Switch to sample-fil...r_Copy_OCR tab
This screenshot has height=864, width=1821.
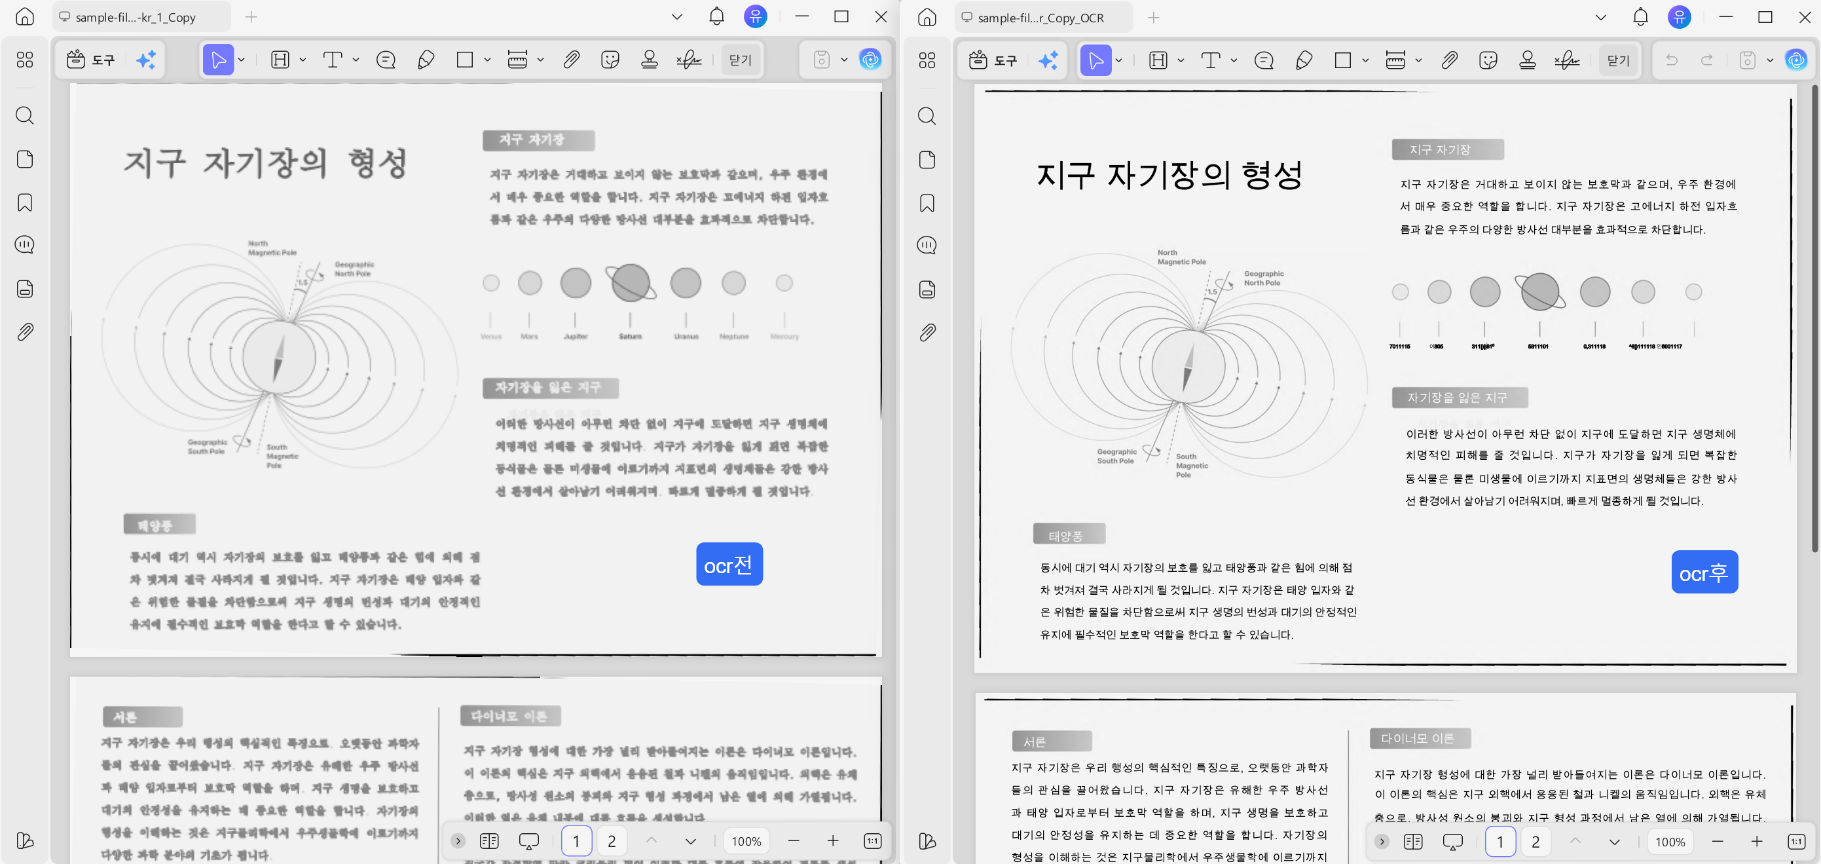(1043, 18)
